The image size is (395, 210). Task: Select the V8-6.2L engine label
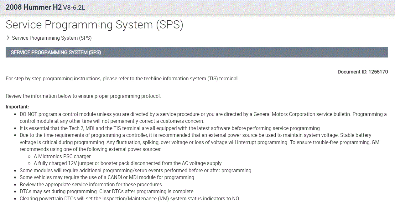point(74,8)
